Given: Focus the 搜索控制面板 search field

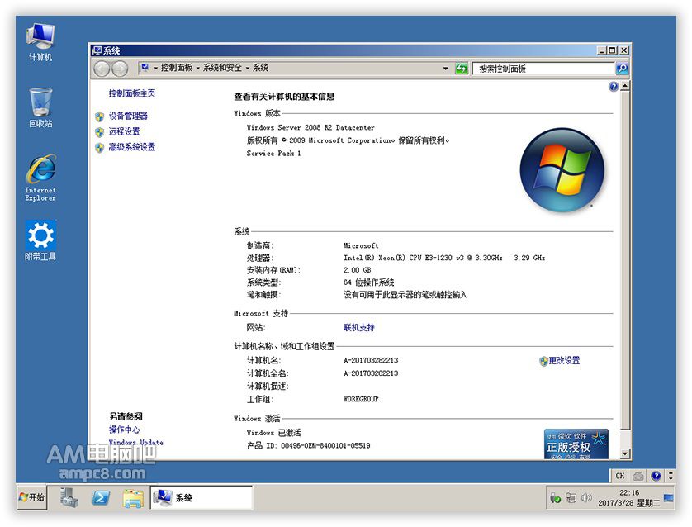Looking at the screenshot, I should coord(543,69).
